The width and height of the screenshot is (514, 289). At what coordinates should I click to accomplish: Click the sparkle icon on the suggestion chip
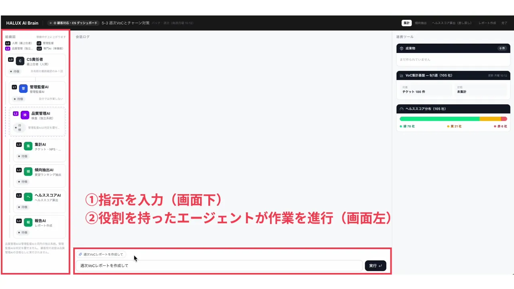pos(80,254)
